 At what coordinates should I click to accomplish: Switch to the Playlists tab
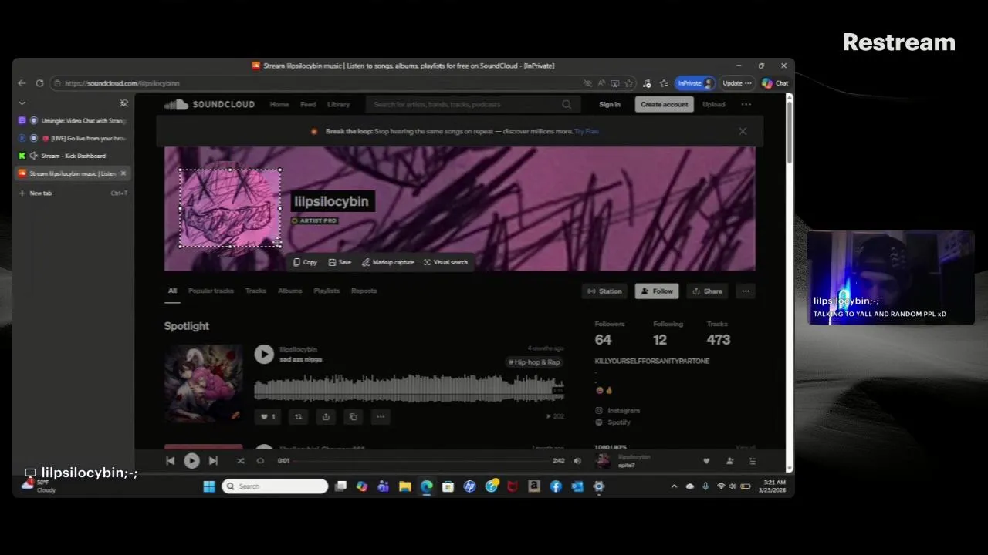click(x=327, y=291)
